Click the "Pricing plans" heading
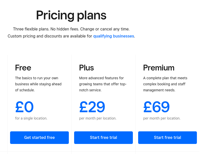The width and height of the screenshot is (210, 154). [71, 15]
